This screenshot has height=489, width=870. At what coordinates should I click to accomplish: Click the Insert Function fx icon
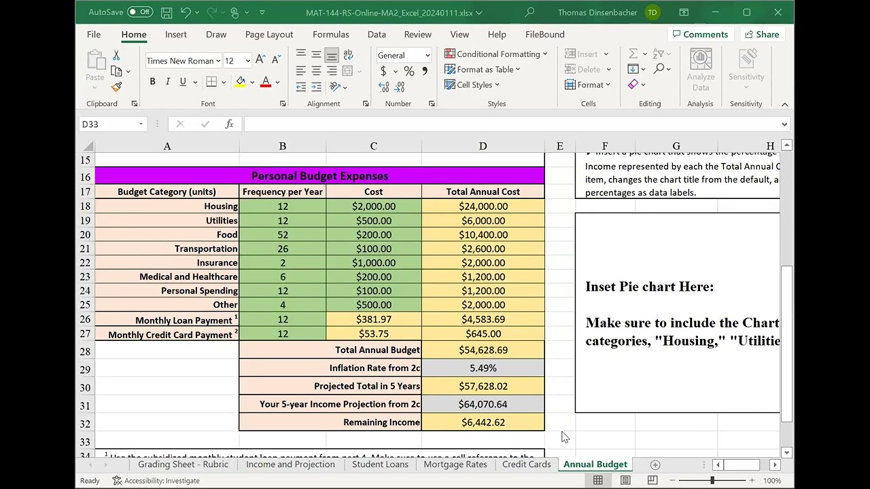pos(229,124)
